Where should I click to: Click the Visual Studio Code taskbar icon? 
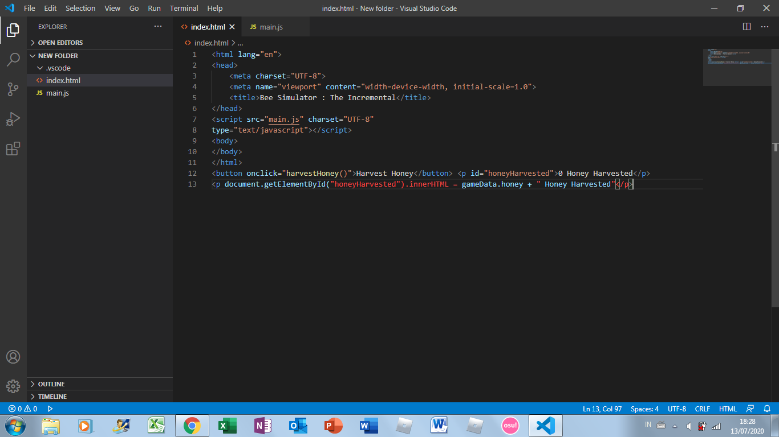546,426
